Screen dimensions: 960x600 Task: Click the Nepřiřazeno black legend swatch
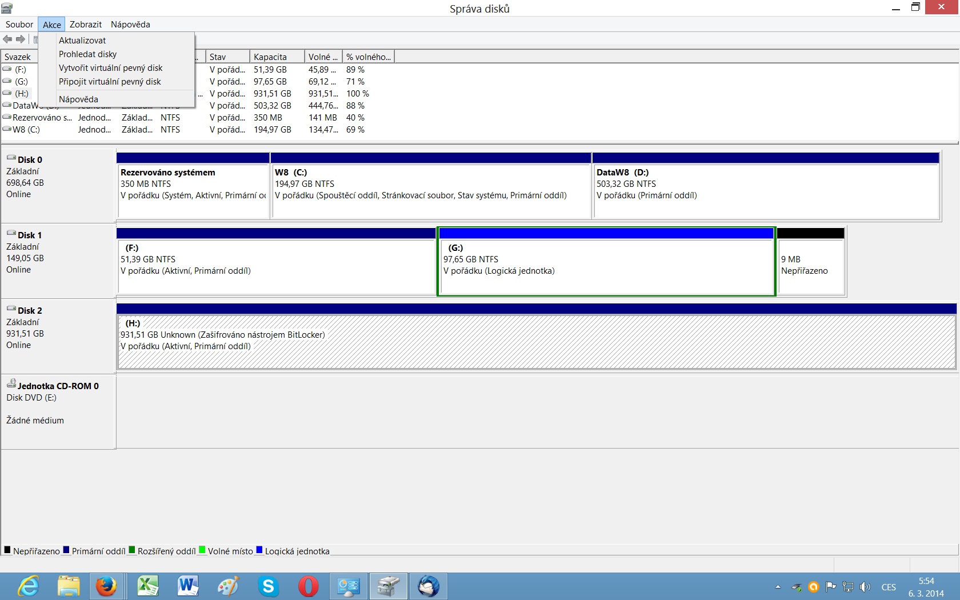pos(7,550)
